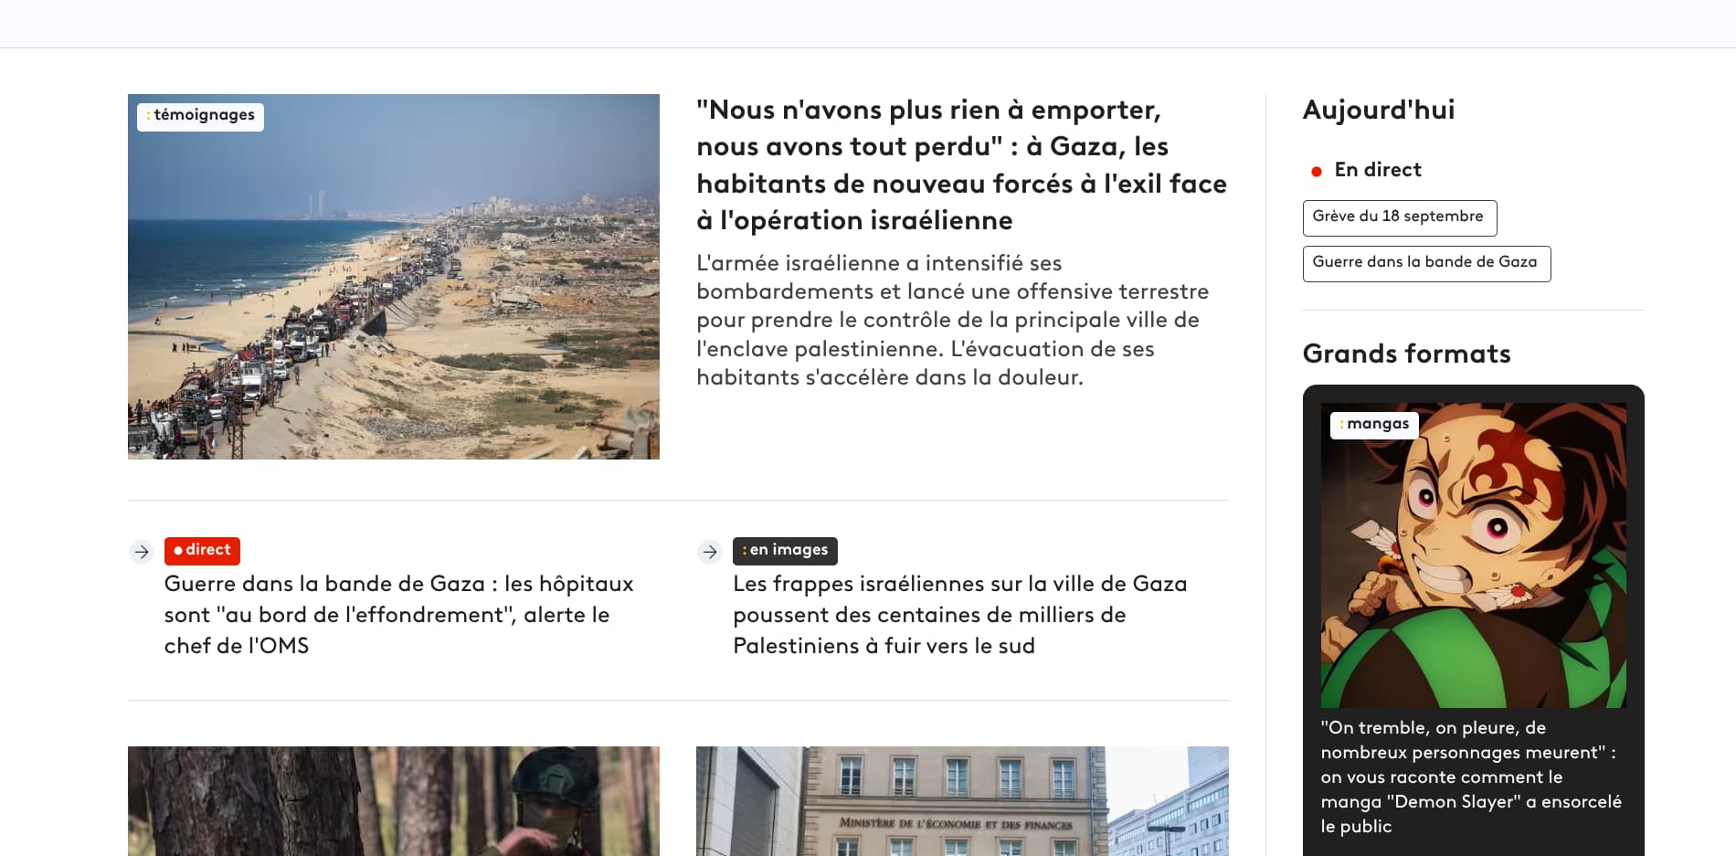Viewport: 1736px width, 856px height.
Task: Open the frappes israéliennes sur la ville de Gaza article
Action: click(x=960, y=615)
